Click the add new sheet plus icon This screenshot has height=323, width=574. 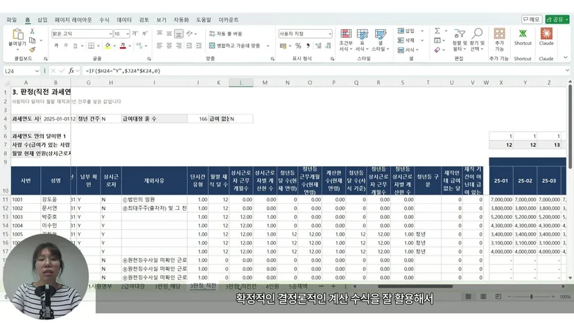point(333,286)
